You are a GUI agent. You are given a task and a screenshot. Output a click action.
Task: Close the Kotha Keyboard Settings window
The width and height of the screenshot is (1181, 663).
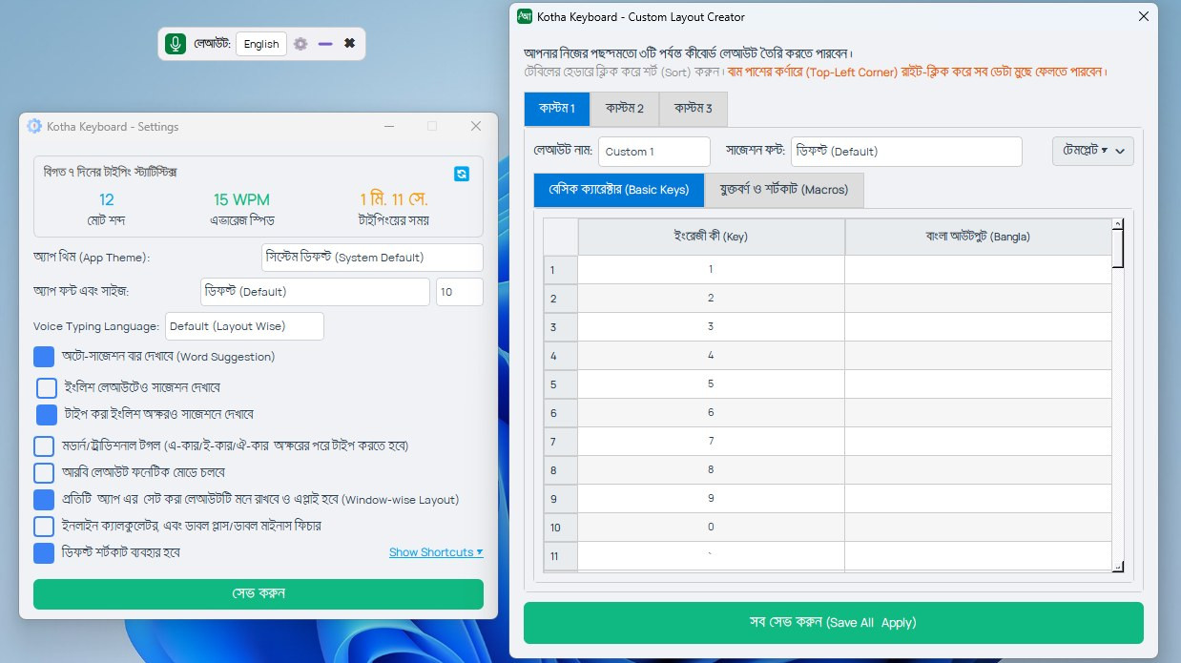[476, 126]
